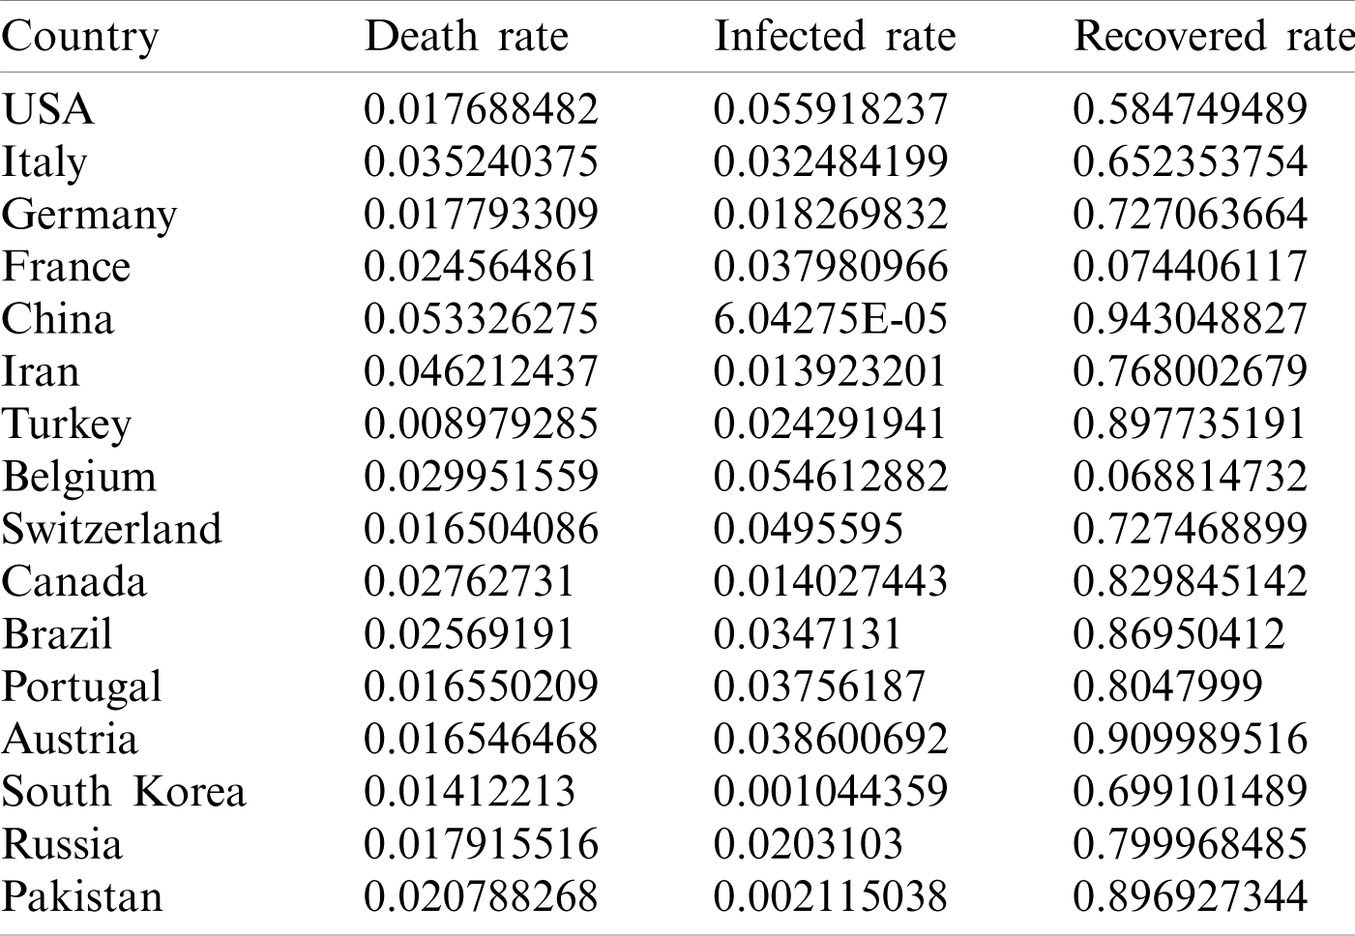This screenshot has height=936, width=1355.
Task: Click the Portugal row label
Action: 81,687
